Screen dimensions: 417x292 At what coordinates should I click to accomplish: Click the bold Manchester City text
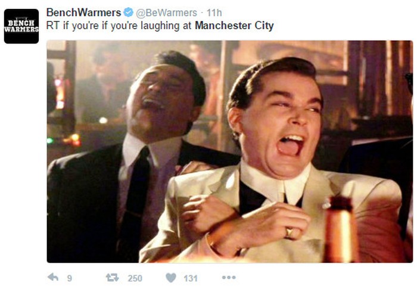point(234,26)
